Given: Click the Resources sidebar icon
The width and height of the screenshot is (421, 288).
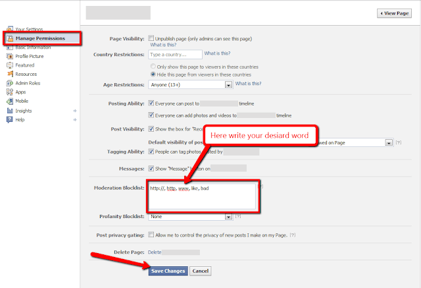Looking at the screenshot, I should click(x=10, y=74).
